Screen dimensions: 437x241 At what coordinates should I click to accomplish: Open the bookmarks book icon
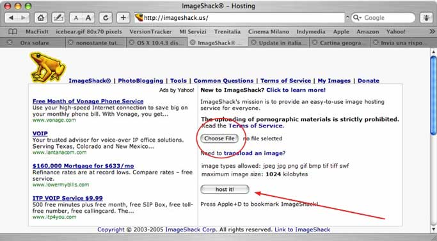pyautogui.click(x=13, y=31)
